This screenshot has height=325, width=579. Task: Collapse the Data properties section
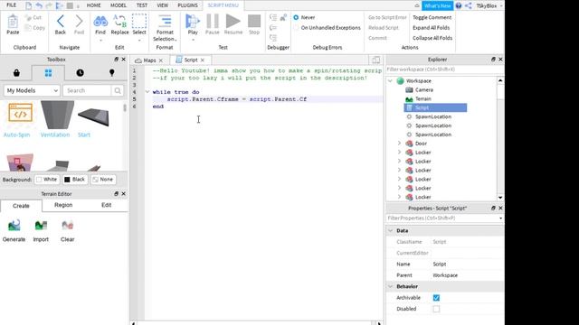390,231
